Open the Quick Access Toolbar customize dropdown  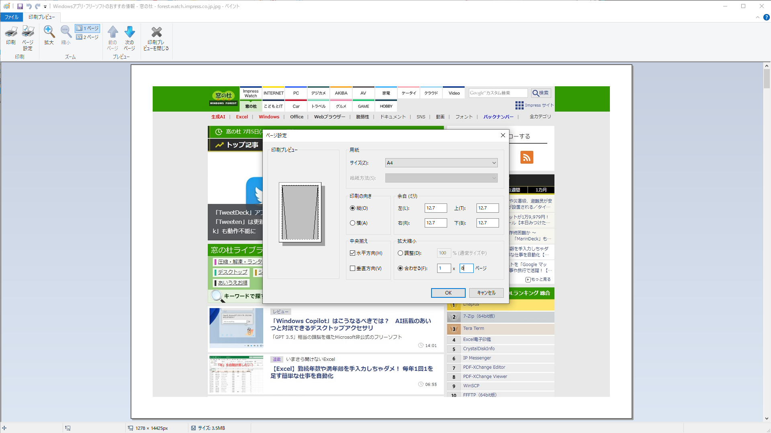click(45, 7)
